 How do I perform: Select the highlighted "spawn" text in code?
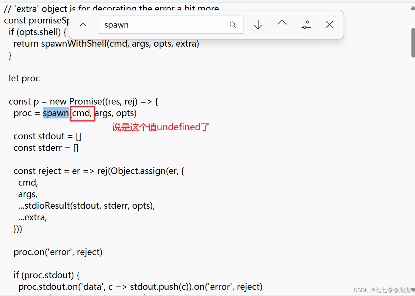[x=56, y=113]
